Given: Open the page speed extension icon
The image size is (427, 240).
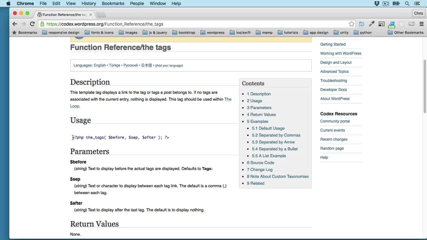Looking at the screenshot, I should (362, 24).
